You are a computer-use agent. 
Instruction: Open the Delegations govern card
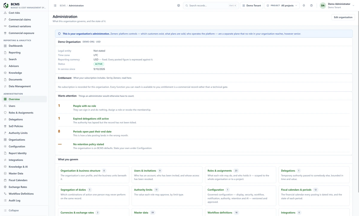click(314, 175)
